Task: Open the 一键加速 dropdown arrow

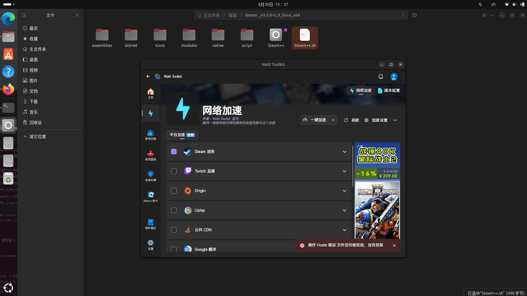Action: 333,120
